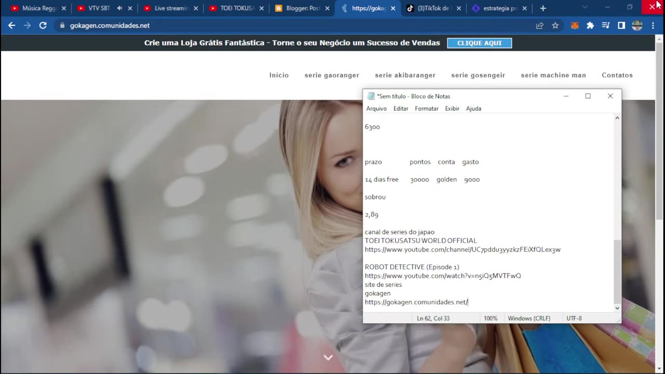
Task: Mute the VTV SBT tab audio
Action: (119, 8)
